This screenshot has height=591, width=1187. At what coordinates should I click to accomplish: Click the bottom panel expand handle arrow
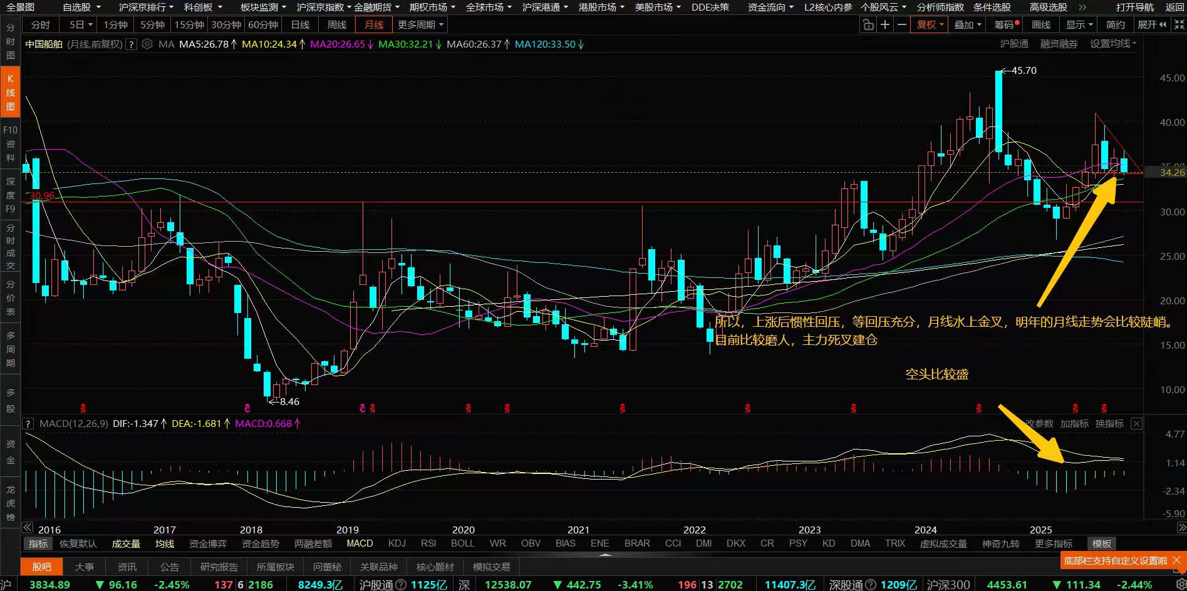tap(604, 555)
